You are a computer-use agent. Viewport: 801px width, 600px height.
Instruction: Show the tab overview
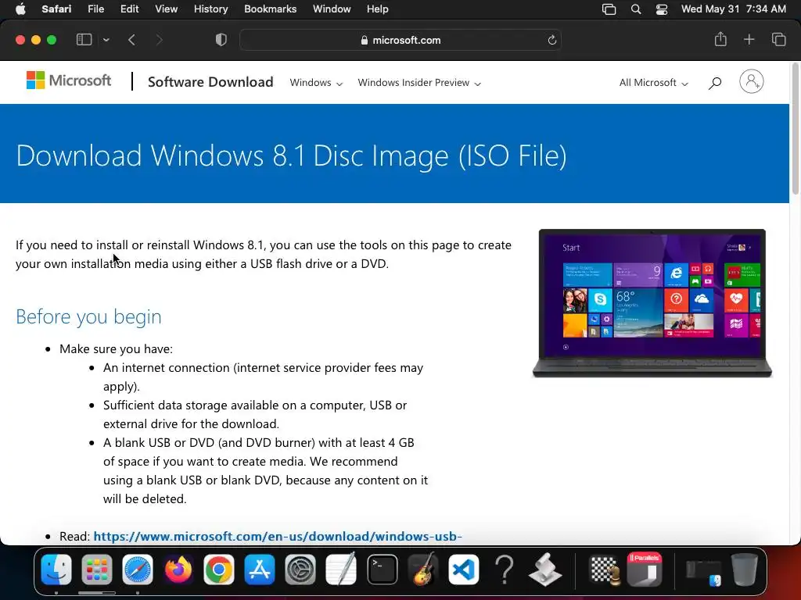coord(778,39)
